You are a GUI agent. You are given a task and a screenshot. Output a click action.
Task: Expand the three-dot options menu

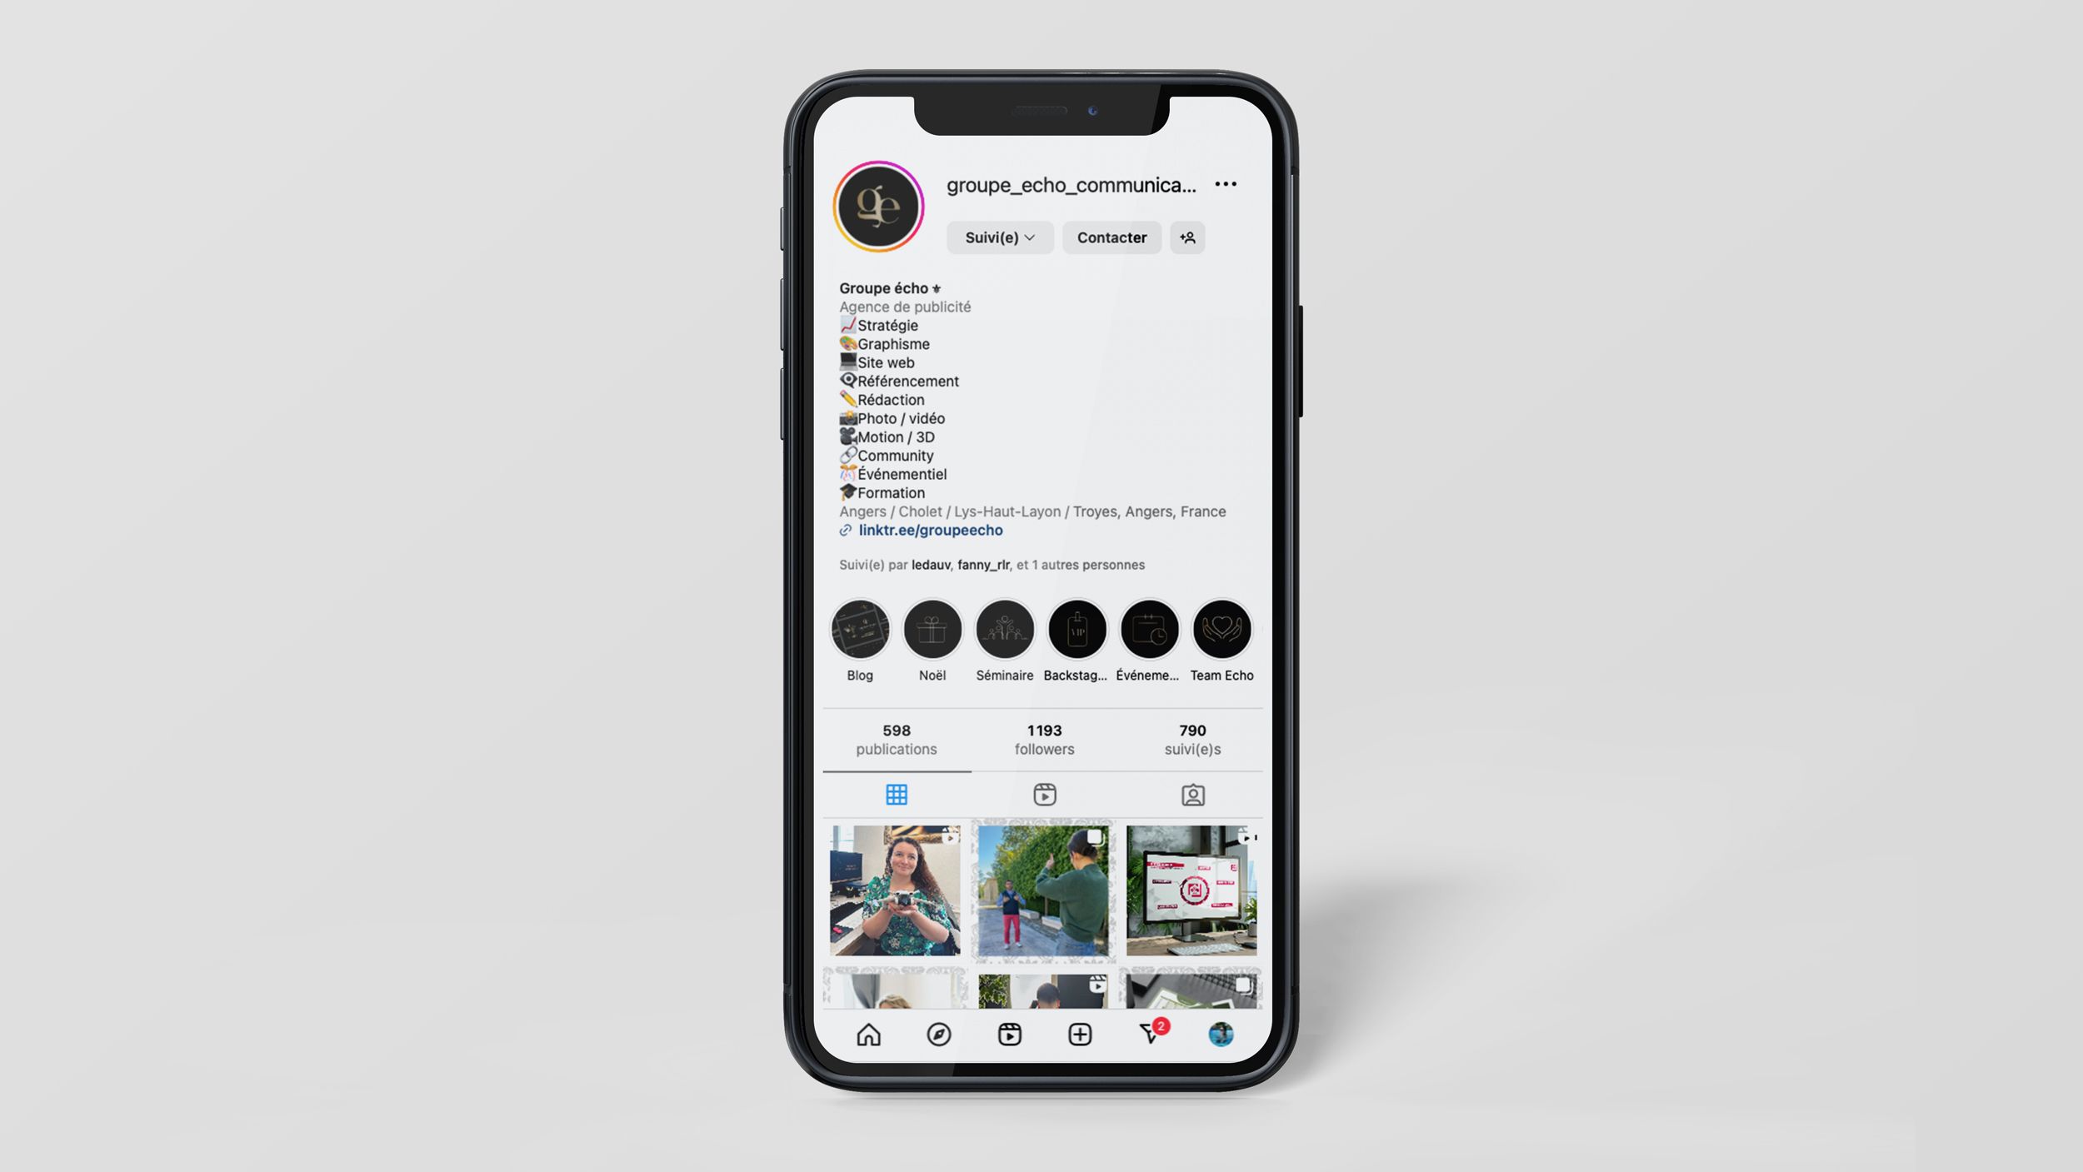click(1226, 183)
